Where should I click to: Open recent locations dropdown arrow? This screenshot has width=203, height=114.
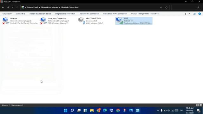(x=13, y=7)
